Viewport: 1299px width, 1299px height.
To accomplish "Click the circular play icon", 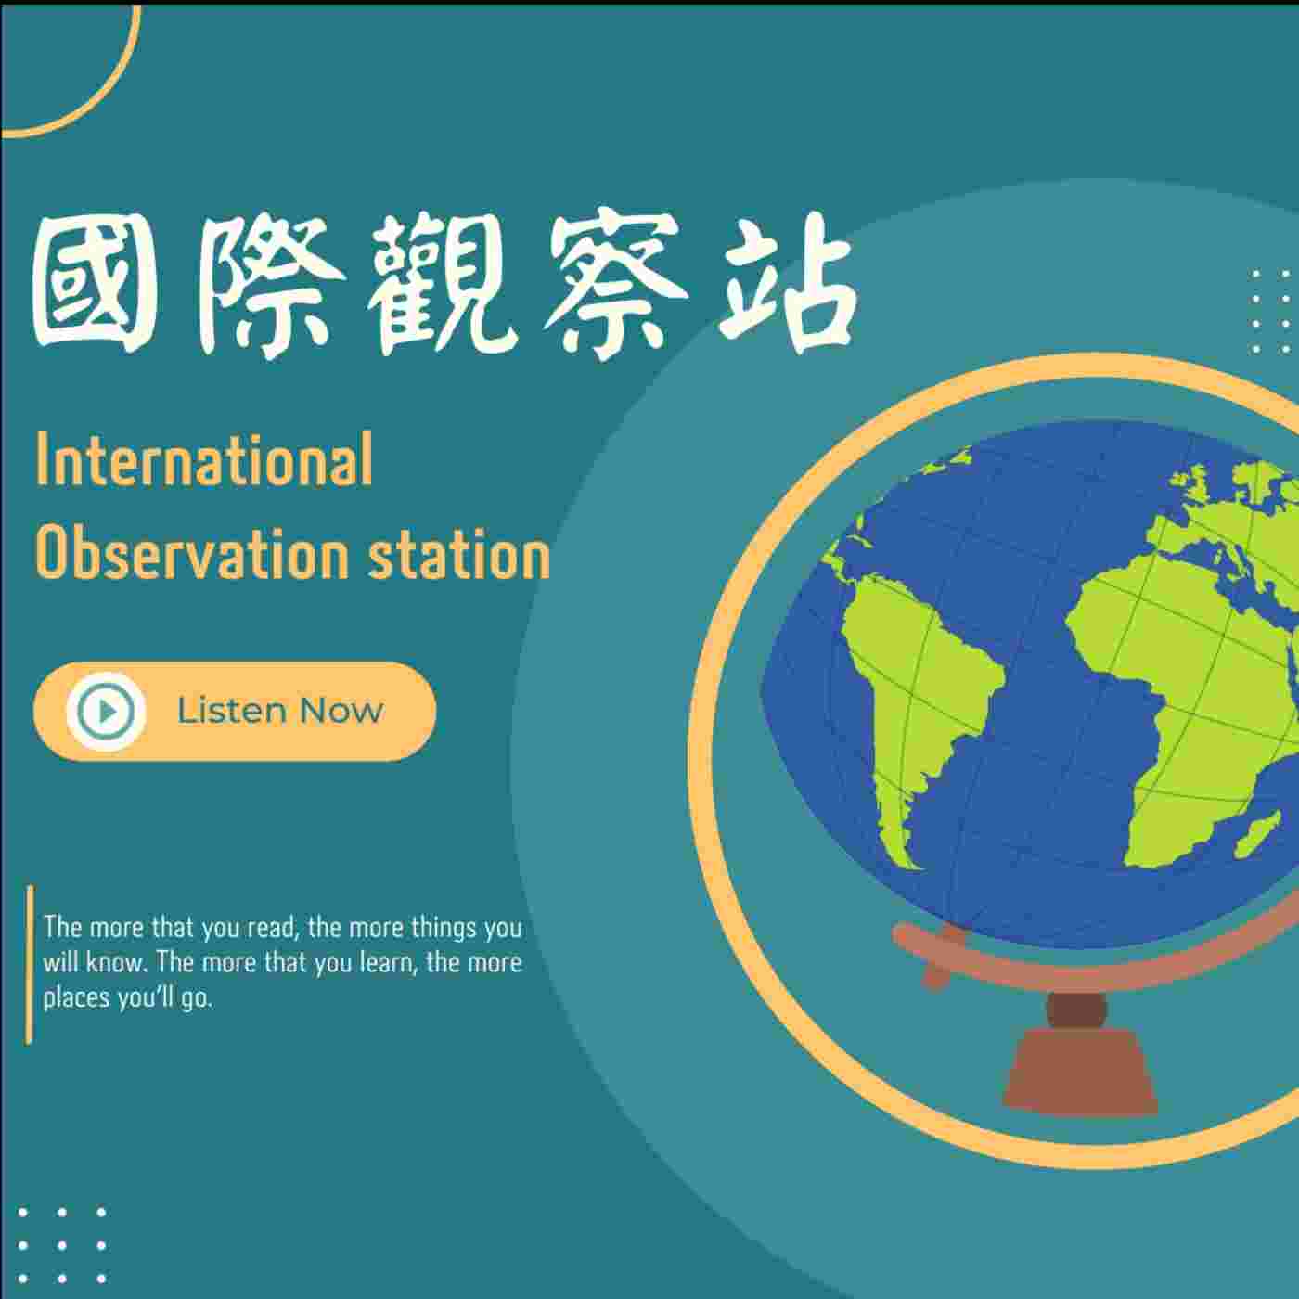I will point(106,712).
